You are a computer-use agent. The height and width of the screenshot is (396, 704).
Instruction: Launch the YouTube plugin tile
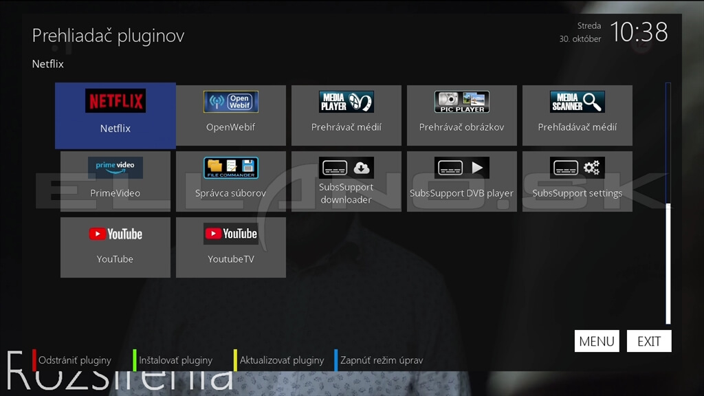[x=115, y=247]
